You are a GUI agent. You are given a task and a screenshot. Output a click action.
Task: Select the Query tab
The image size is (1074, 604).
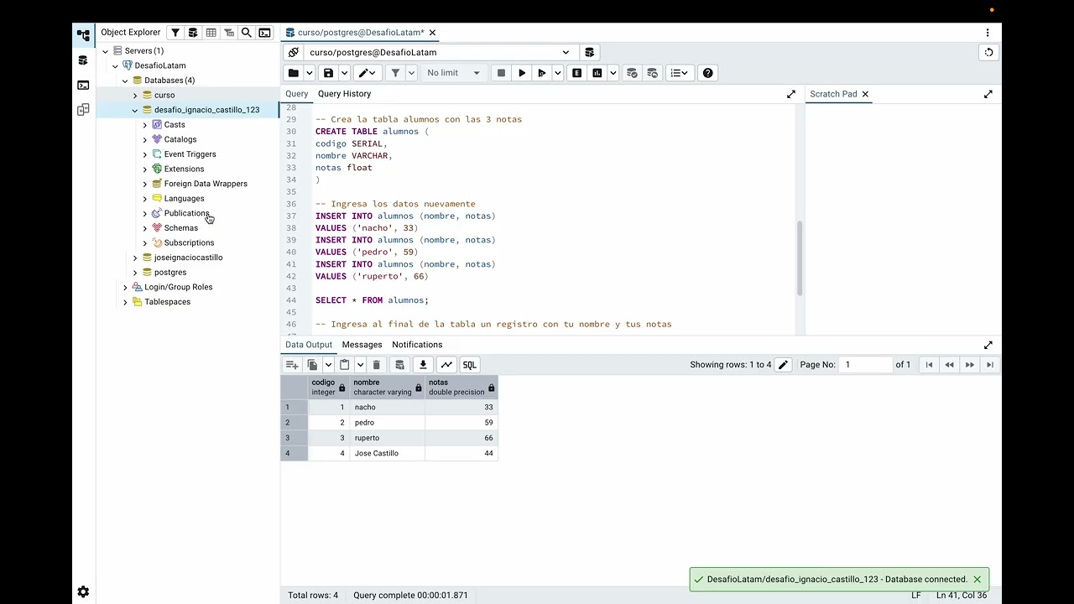pyautogui.click(x=296, y=94)
